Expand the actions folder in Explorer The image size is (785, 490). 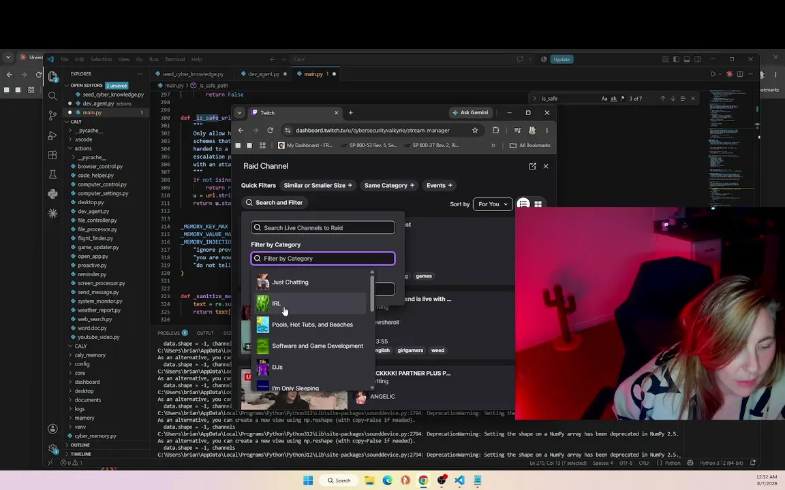[x=82, y=148]
